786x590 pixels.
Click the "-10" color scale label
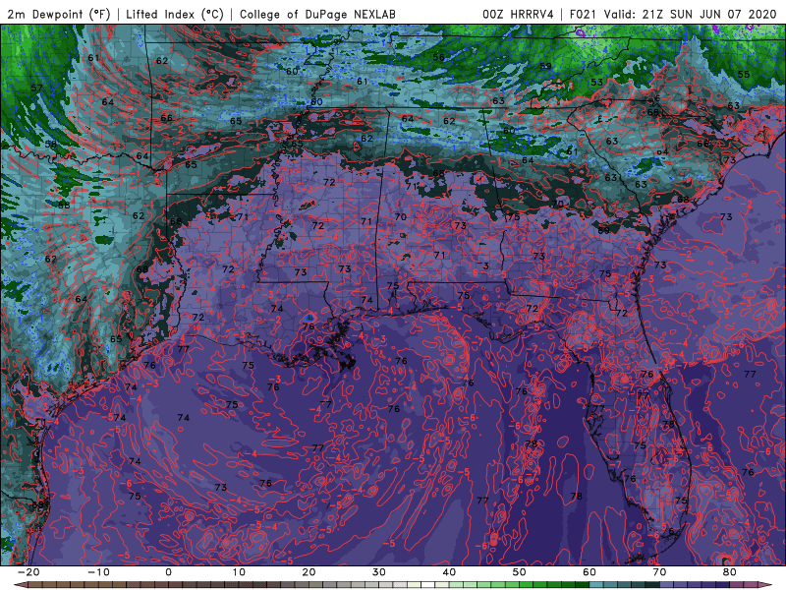(x=98, y=572)
